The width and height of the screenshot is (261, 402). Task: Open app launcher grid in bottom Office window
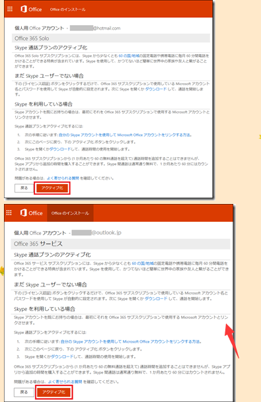[x=9, y=213]
